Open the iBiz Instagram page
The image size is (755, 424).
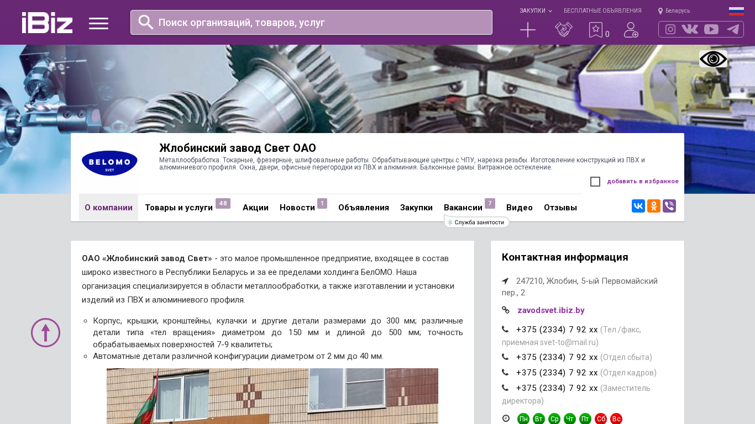(670, 29)
